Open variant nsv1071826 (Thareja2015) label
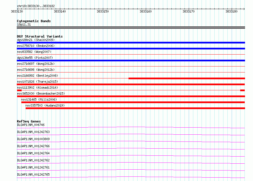The height and width of the screenshot is (181, 253). 38,82
